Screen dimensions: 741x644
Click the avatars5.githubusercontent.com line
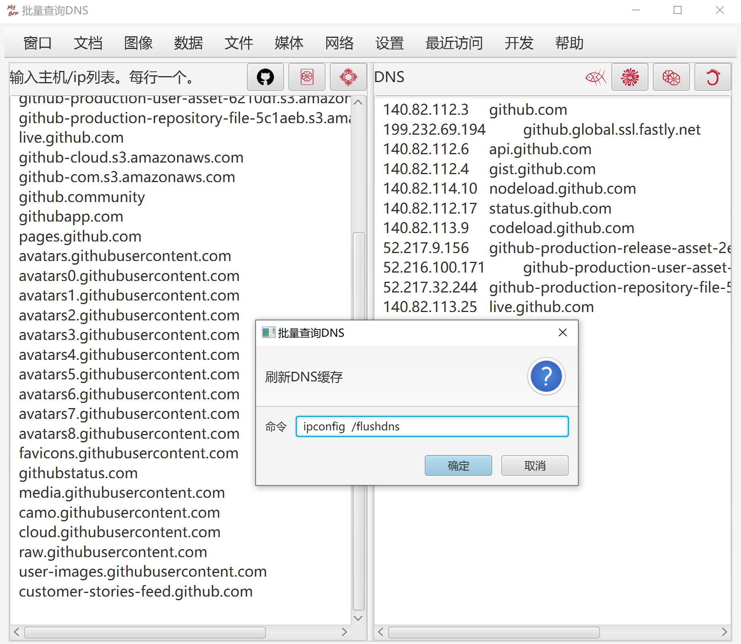(129, 374)
